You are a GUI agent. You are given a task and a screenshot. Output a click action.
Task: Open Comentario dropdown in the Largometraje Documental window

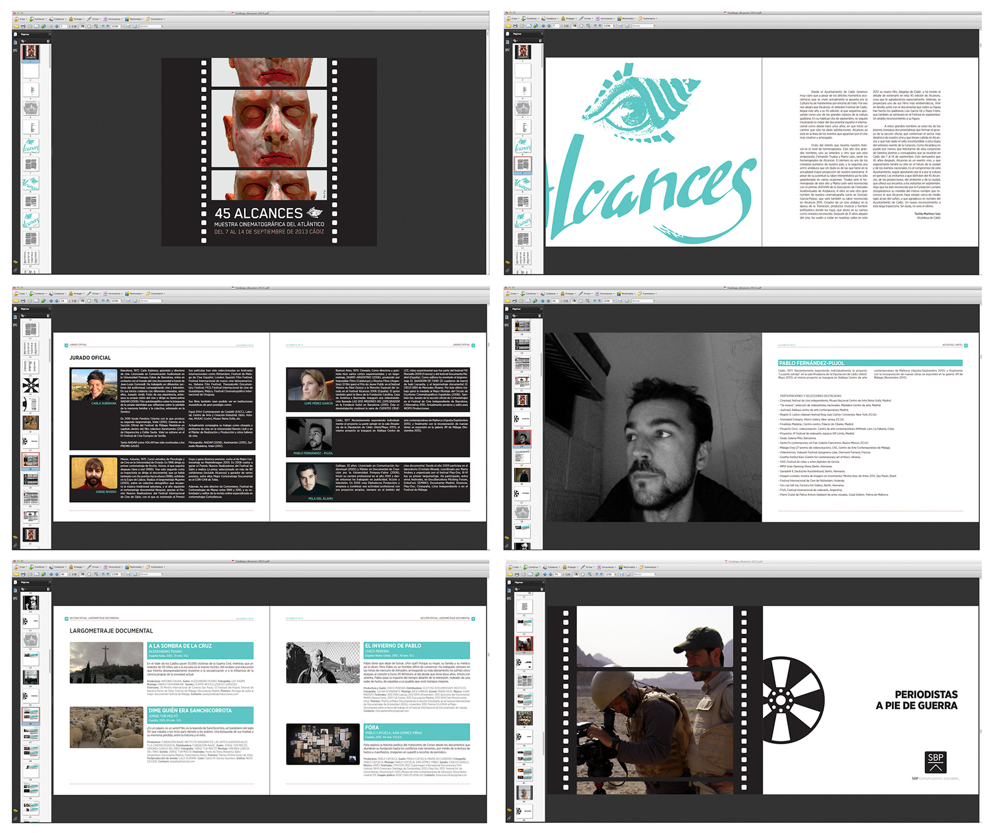[156, 567]
